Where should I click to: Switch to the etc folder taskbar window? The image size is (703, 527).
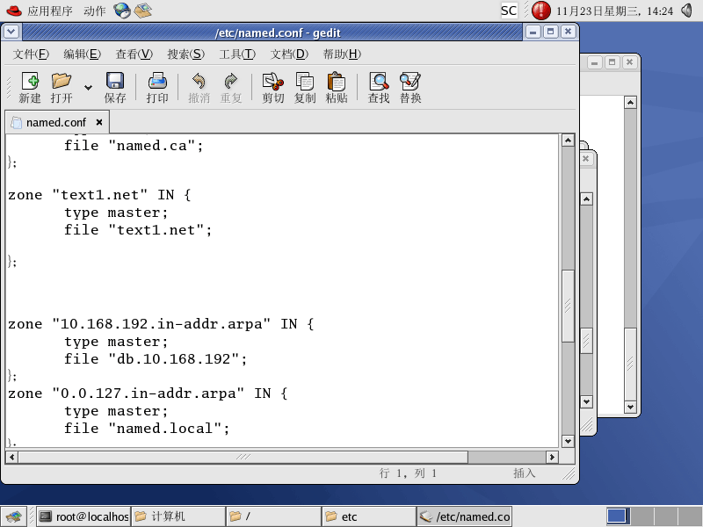[368, 516]
